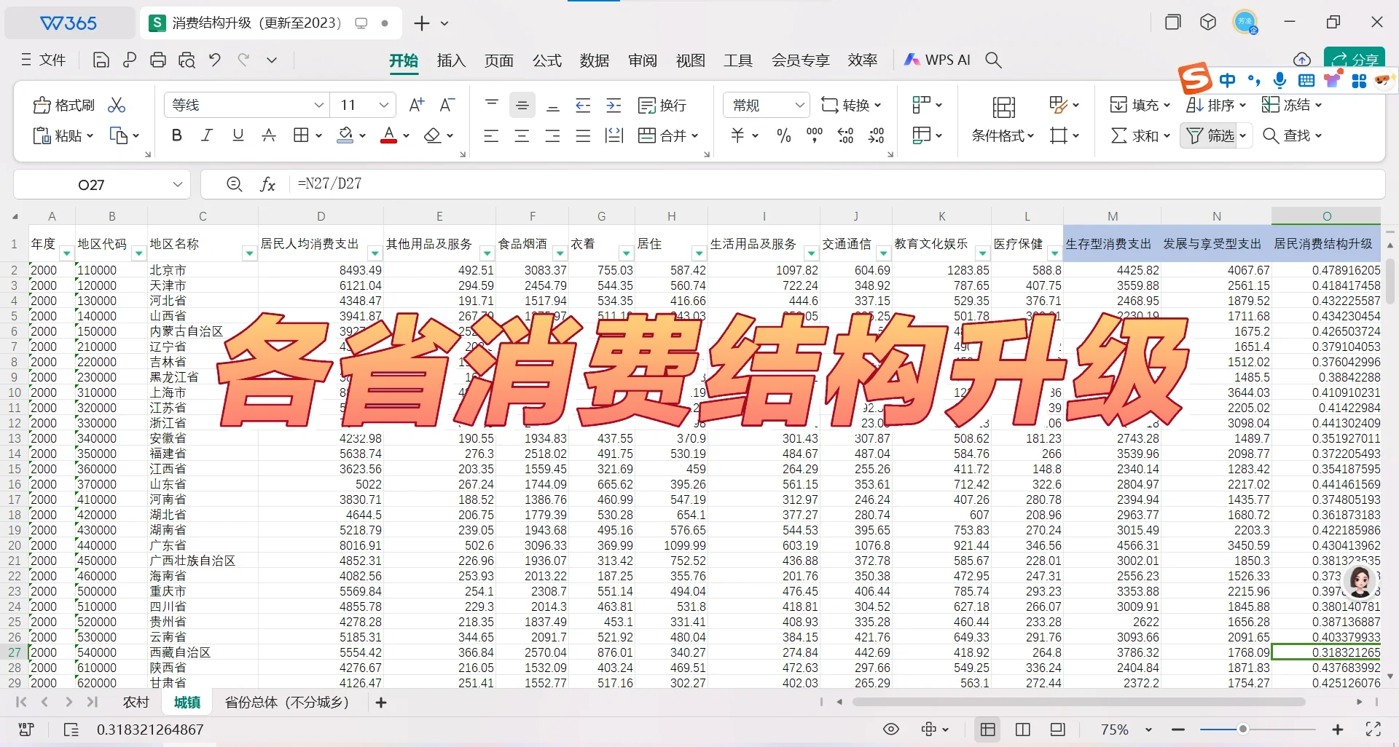Click the 分享 share button
This screenshot has height=747, width=1399.
point(1355,60)
